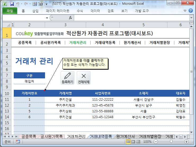196x147 pixels.
Task: Open the Redo history dropdown arrow
Action: click(30, 4)
